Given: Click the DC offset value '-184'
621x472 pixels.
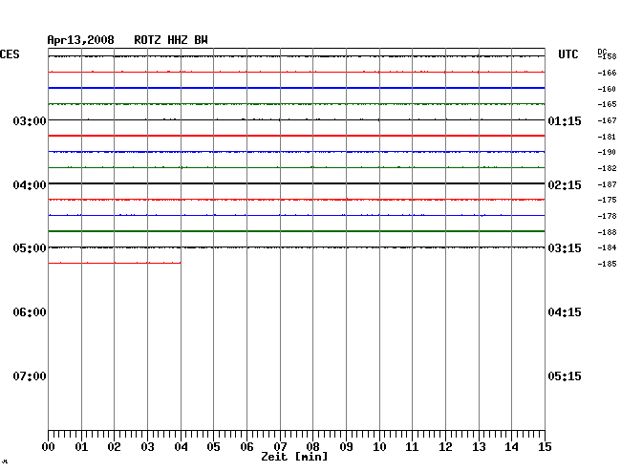Looking at the screenshot, I should click(607, 247).
